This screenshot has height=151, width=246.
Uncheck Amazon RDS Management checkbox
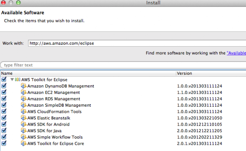(4, 99)
